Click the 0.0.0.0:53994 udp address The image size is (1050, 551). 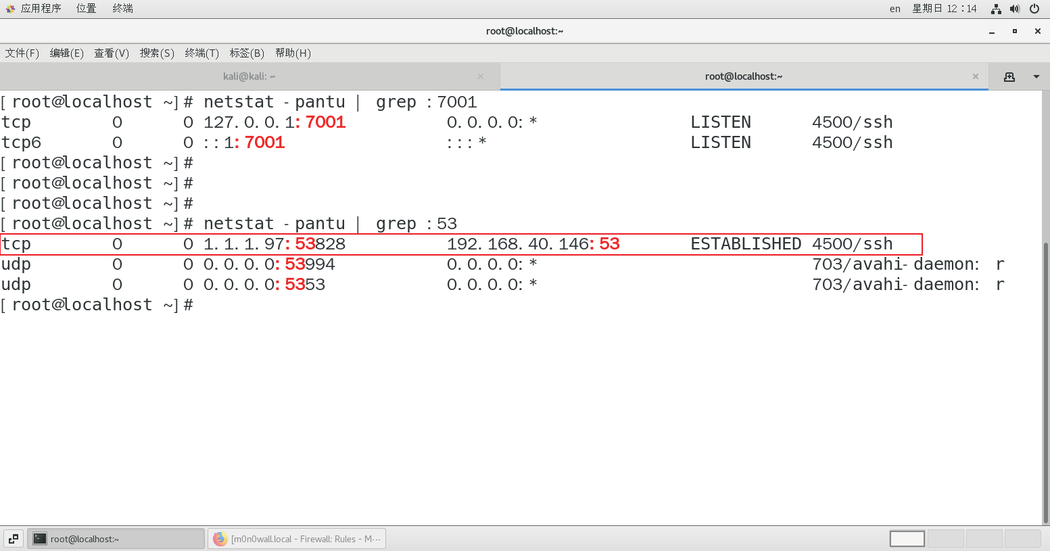click(269, 264)
